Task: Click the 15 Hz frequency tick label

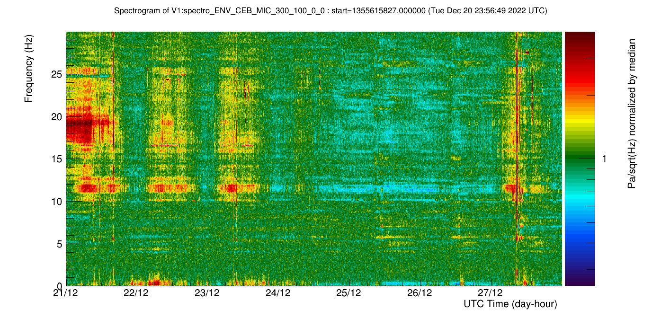Action: (x=57, y=159)
